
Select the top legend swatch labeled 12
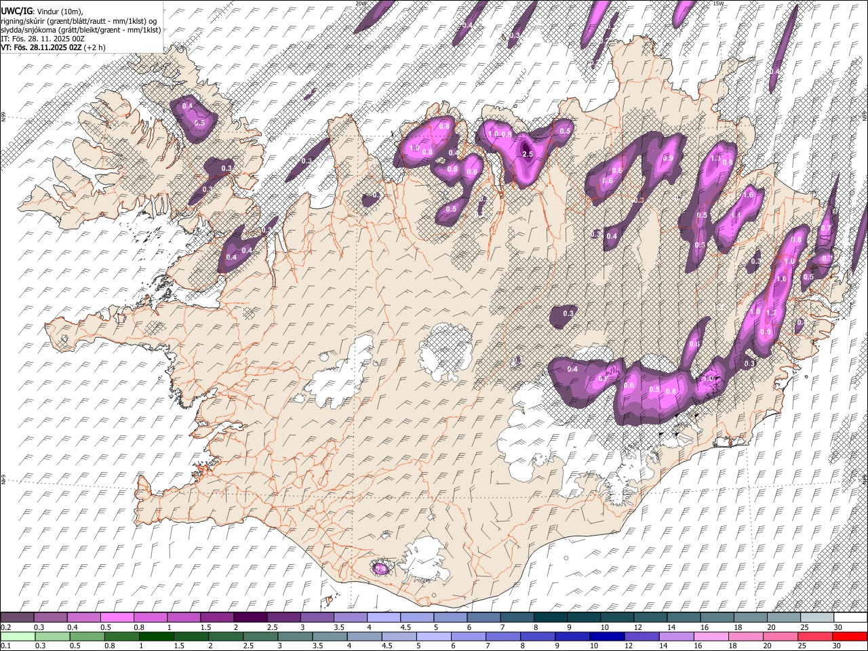(649, 617)
